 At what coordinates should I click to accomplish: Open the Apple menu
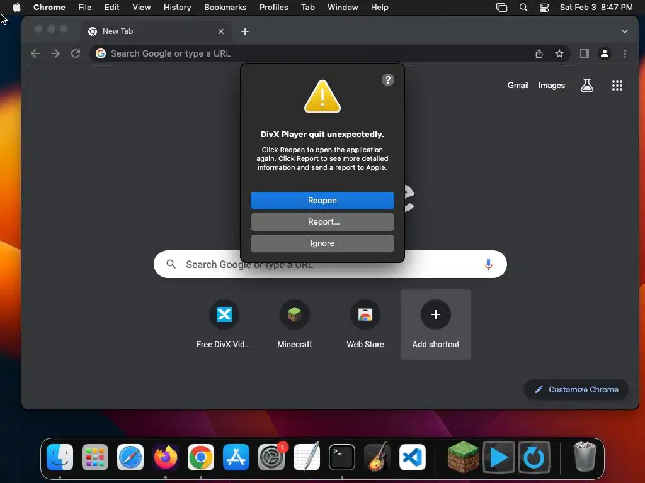[16, 7]
